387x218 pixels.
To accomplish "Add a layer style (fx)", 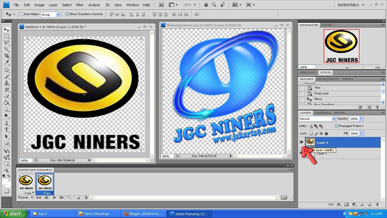I will 339,204.
